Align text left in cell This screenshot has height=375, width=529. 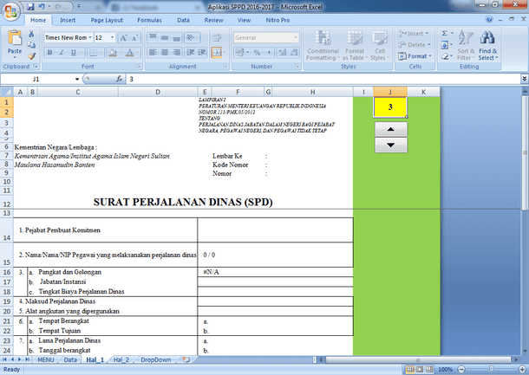[153, 53]
